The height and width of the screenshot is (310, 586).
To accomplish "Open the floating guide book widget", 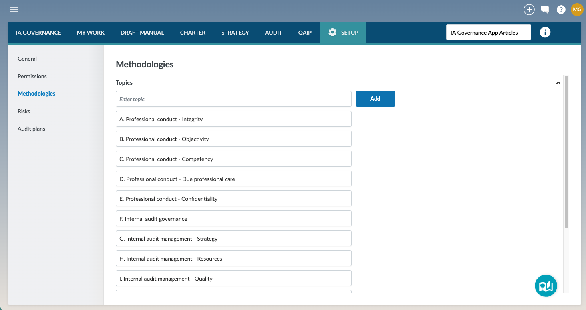I will pos(546,286).
